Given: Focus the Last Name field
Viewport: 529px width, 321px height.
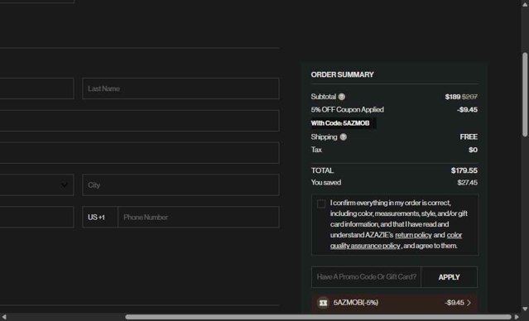Looking at the screenshot, I should [x=180, y=89].
